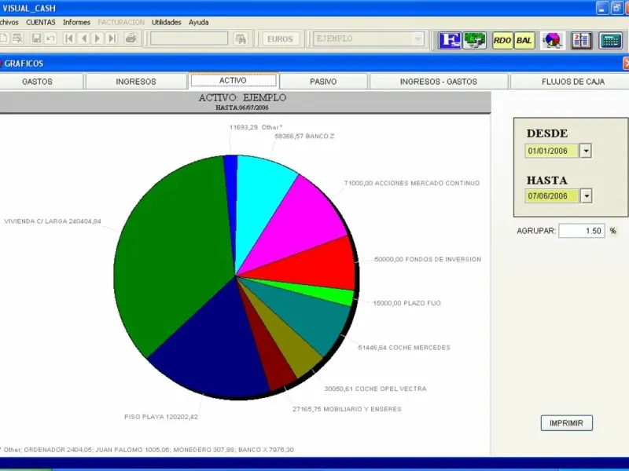Viewport: 629px width, 471px height.
Task: Open the Informes menu
Action: 76,22
